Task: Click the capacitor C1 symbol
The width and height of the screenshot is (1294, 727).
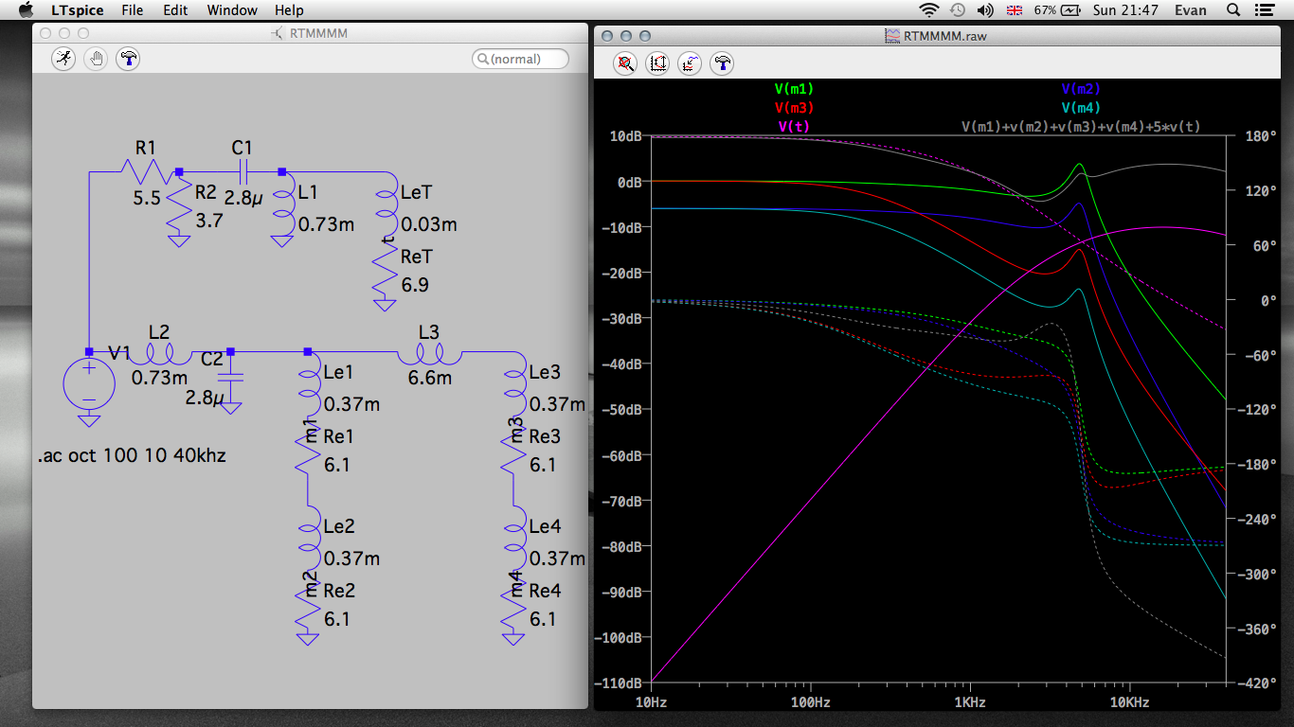Action: (x=243, y=171)
